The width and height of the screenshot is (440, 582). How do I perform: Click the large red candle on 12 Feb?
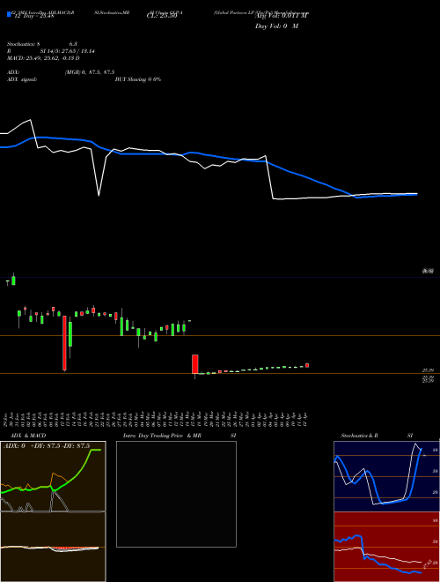pos(64,343)
